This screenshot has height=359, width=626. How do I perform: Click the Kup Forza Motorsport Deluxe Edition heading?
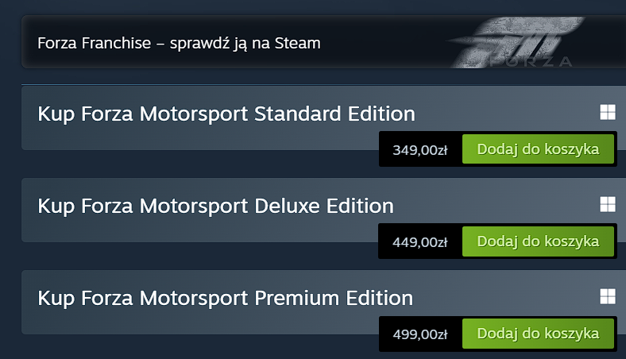click(x=215, y=206)
